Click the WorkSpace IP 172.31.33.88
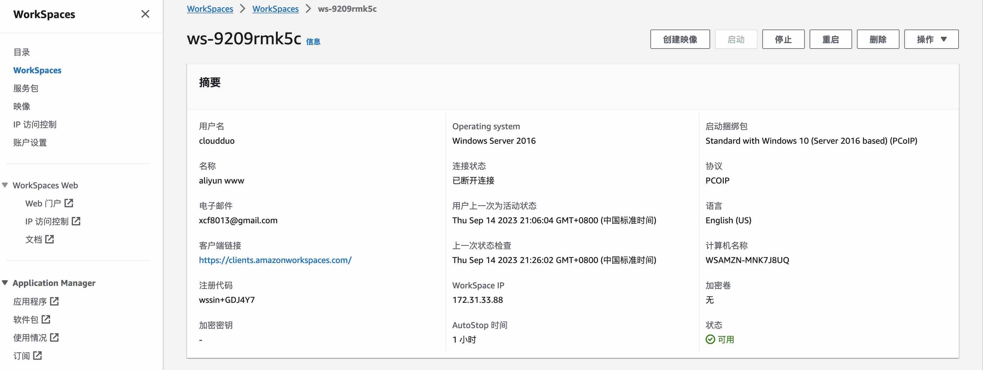 coord(477,299)
